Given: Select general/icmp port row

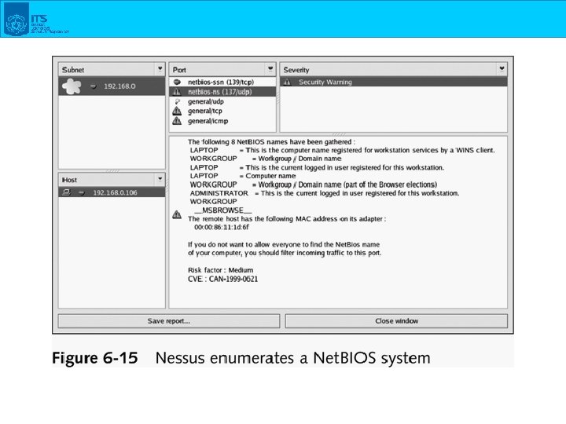Looking at the screenshot, I should (x=222, y=121).
